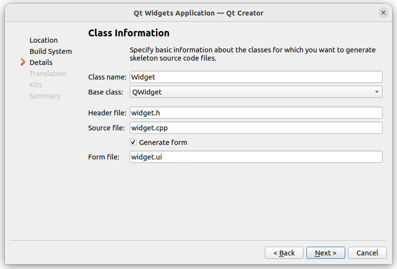
Task: Click the Header file input field
Action: pyautogui.click(x=256, y=112)
